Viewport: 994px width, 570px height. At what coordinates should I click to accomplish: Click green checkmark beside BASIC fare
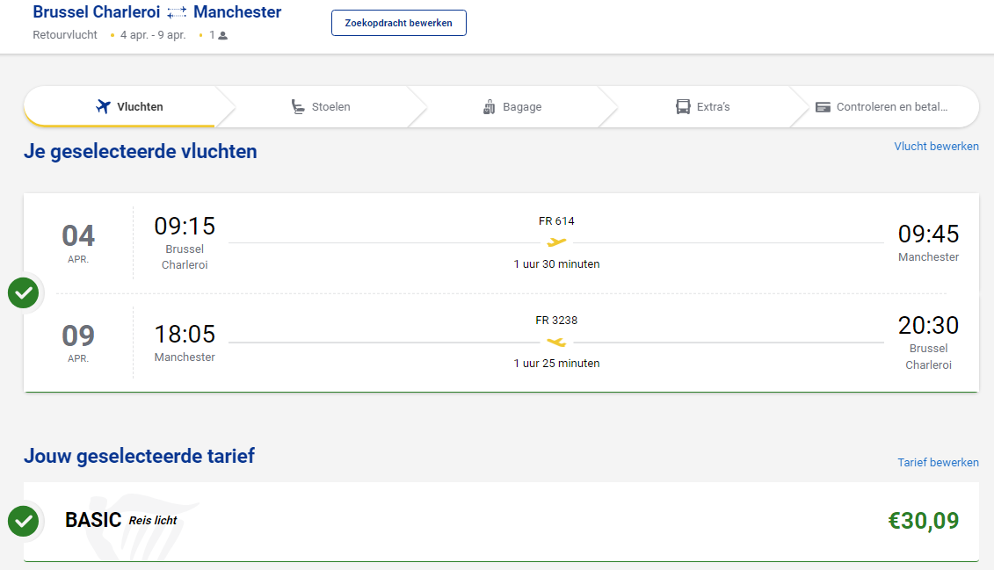[23, 521]
